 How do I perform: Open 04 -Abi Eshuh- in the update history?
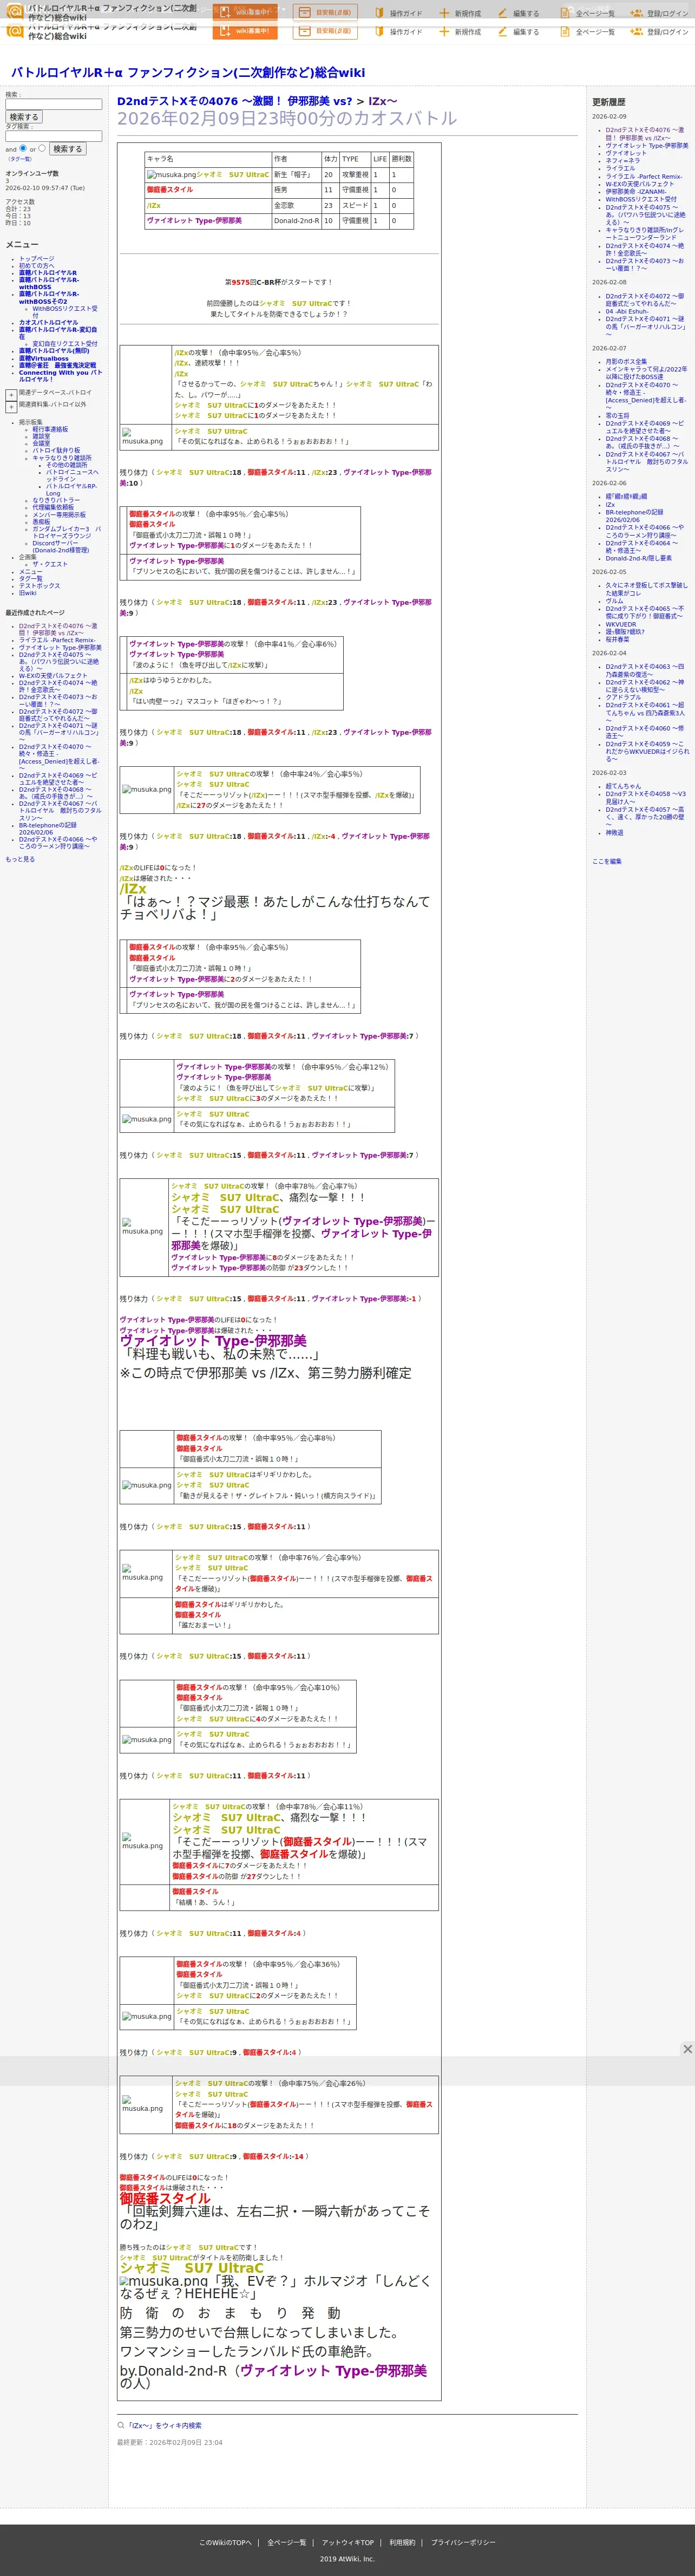point(626,311)
